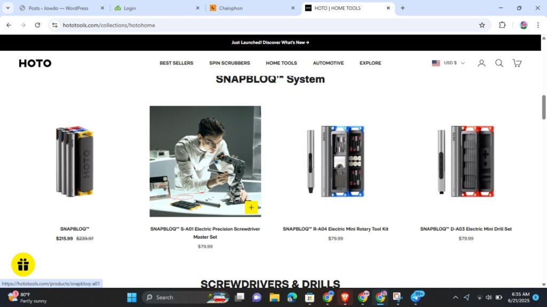This screenshot has width=547, height=307.
Task: Open the AUTOMOTIVE menu
Action: tap(329, 63)
